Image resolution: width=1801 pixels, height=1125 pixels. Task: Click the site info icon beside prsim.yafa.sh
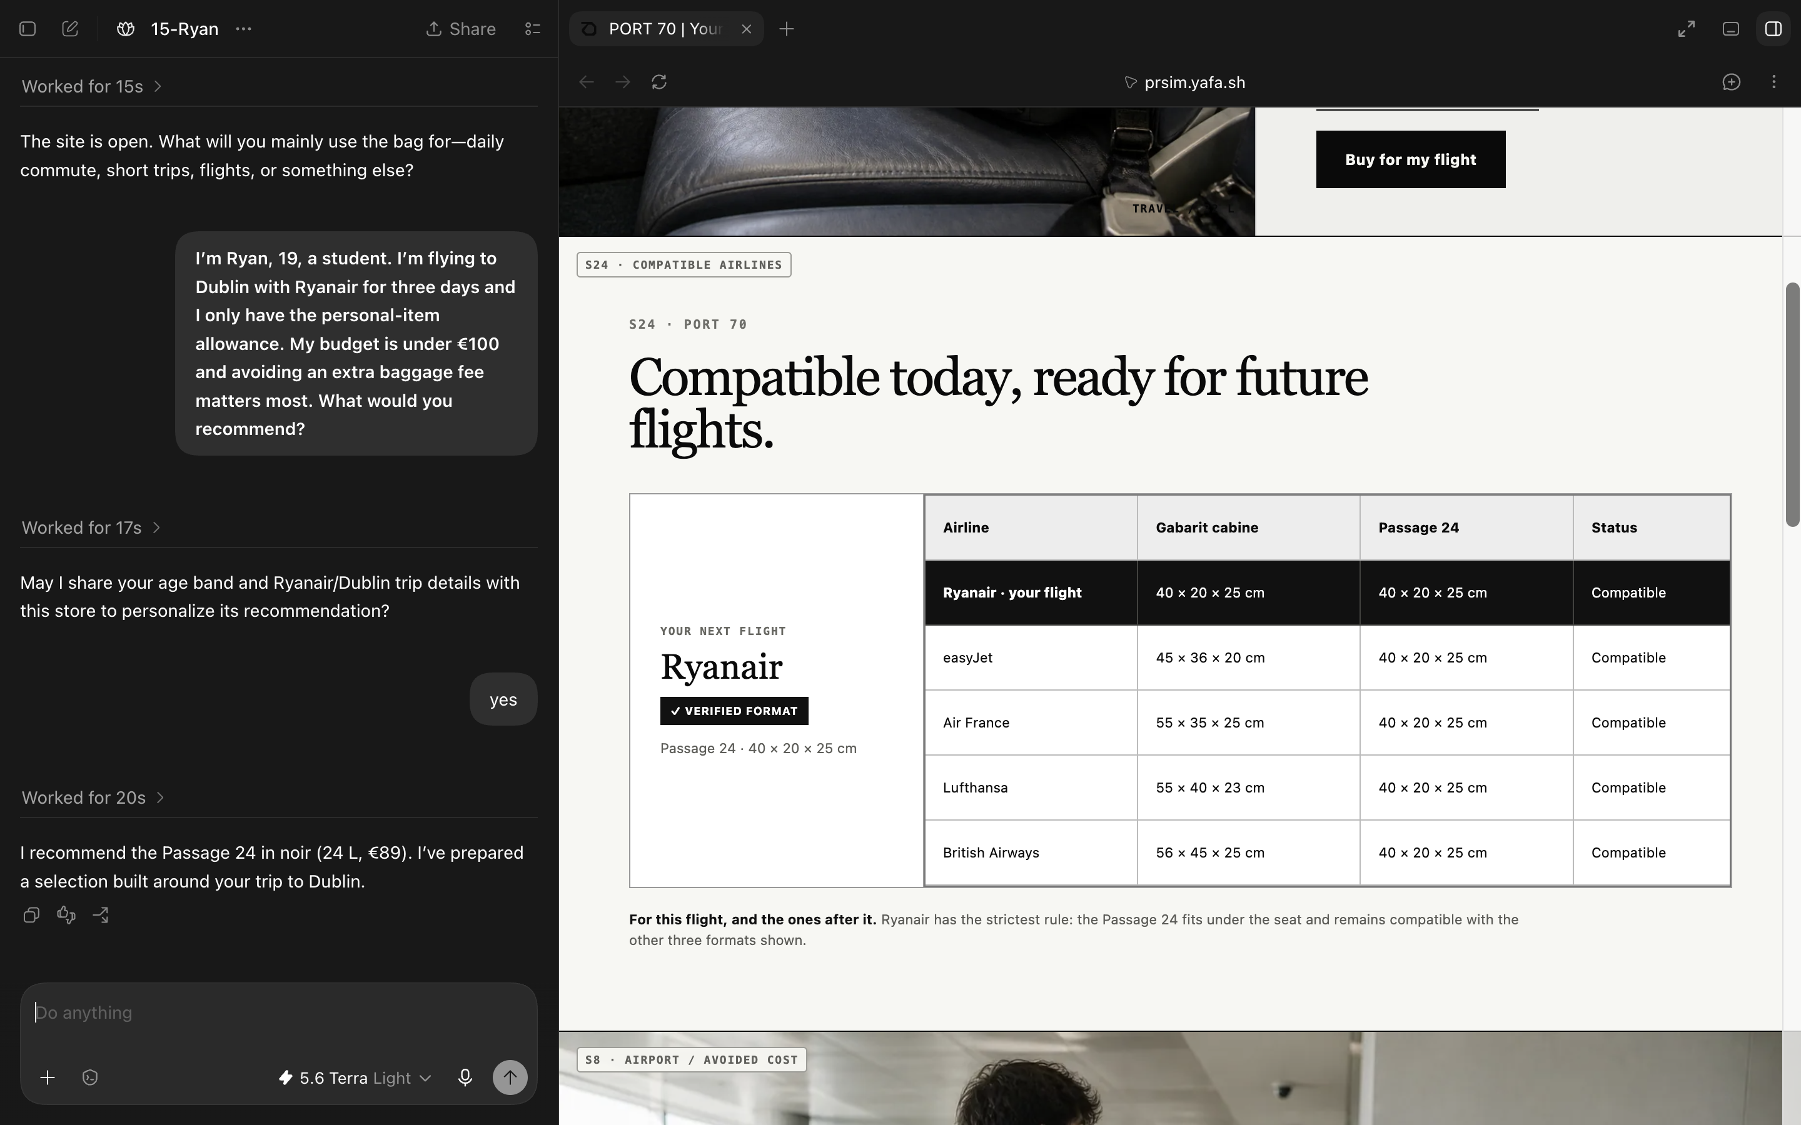[1130, 82]
